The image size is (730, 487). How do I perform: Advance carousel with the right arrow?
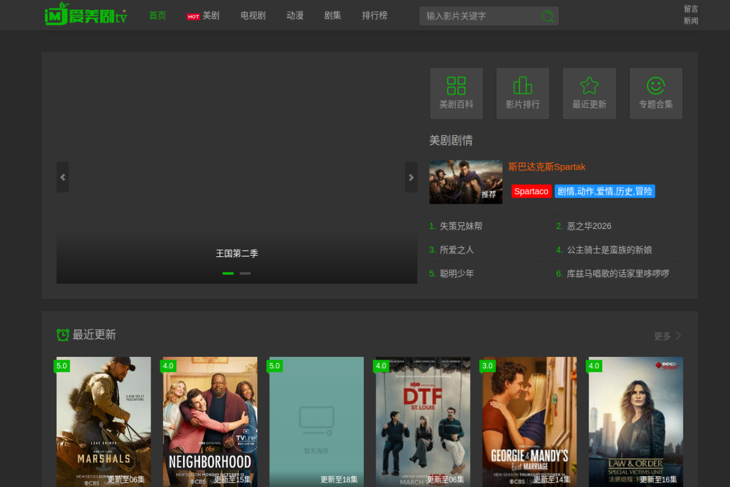tap(411, 177)
